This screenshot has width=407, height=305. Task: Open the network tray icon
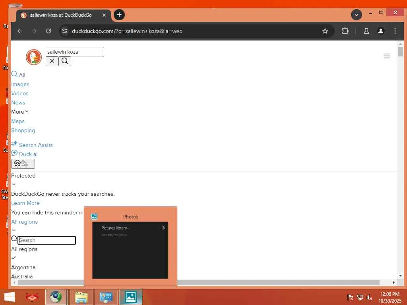pos(360,297)
